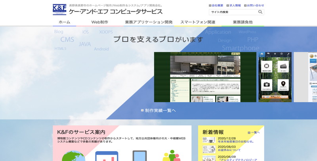This screenshot has width=317, height=161.
Task: Click the arrow bullet beside 制作実績一覧へ
Action: coord(142,110)
